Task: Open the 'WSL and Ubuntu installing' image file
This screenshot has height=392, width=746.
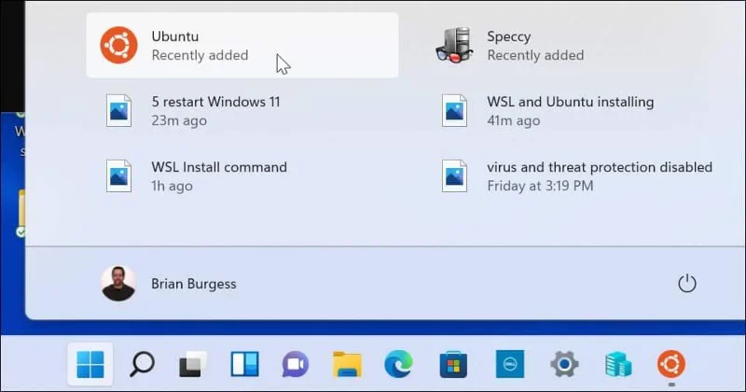Action: tap(578, 110)
